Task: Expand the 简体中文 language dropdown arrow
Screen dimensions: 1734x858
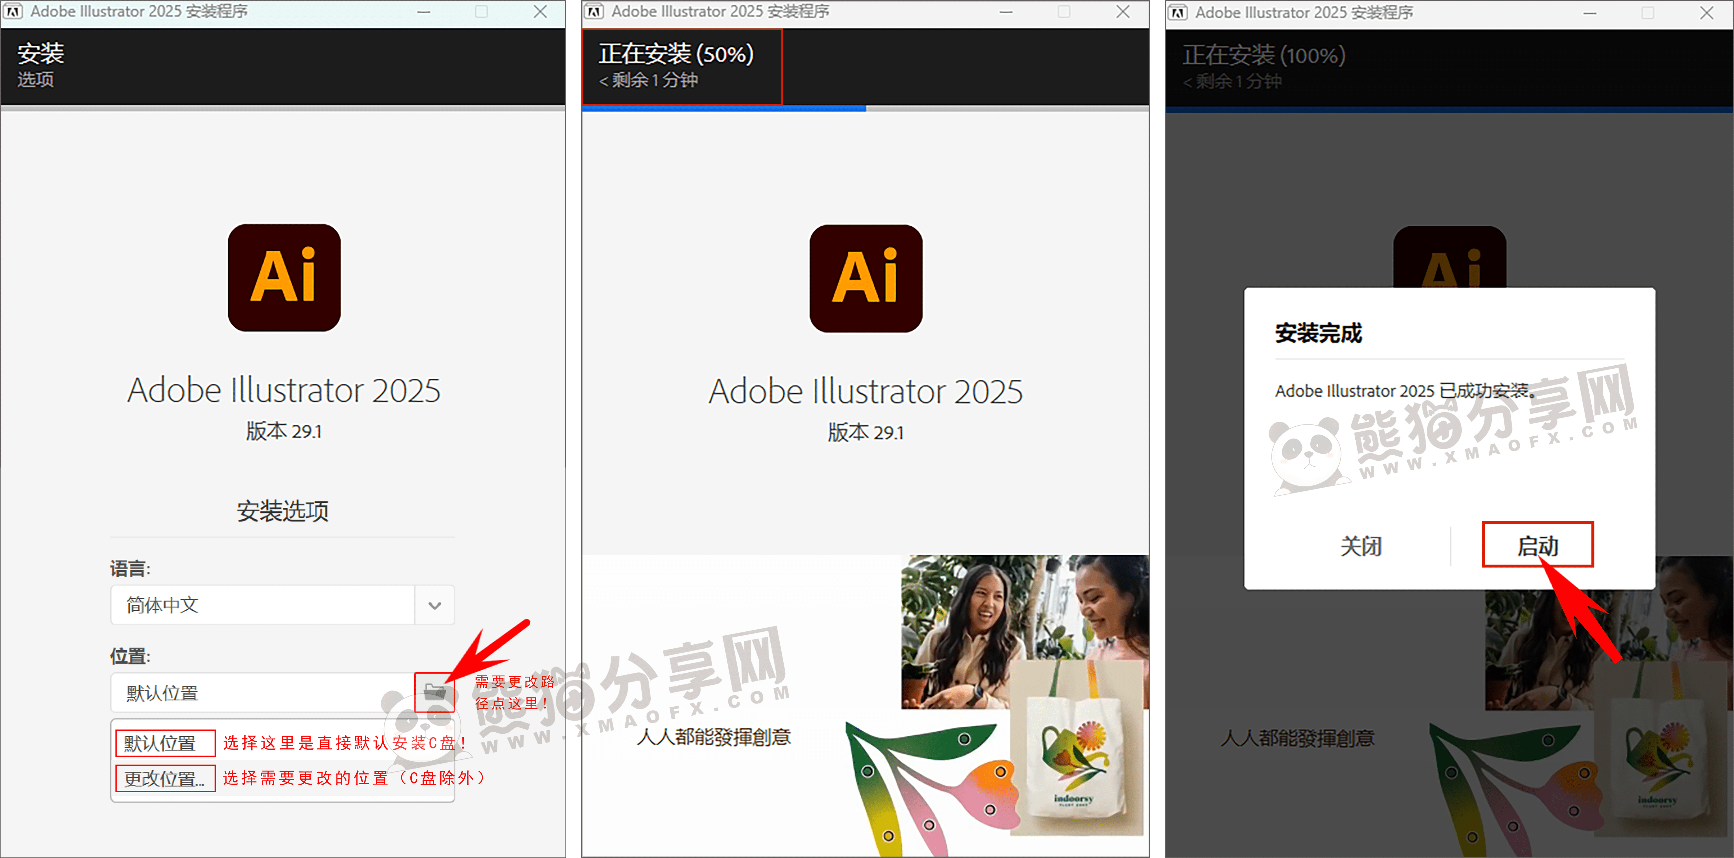Action: pyautogui.click(x=435, y=605)
